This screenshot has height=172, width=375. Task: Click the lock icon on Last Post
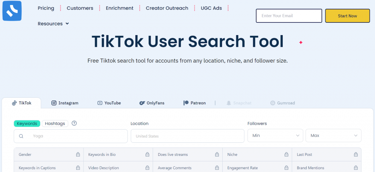[356, 154]
